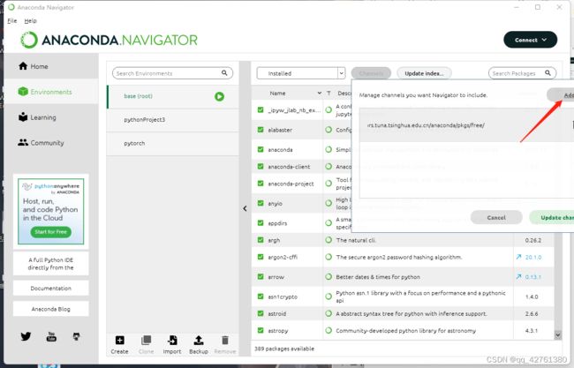Click the T column header
Screen dimensions: 574x368
coord(329,94)
